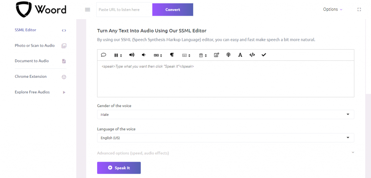
Task: Click the podcast broadcast icon in toolbar
Action: [x=228, y=55]
